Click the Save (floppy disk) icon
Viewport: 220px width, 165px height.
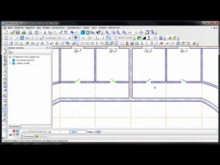pos(17,33)
